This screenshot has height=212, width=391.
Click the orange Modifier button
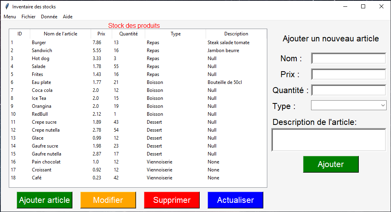pyautogui.click(x=108, y=200)
